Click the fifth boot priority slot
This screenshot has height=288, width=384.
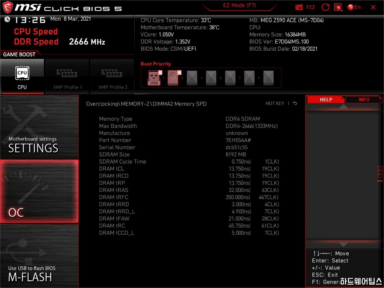point(230,78)
